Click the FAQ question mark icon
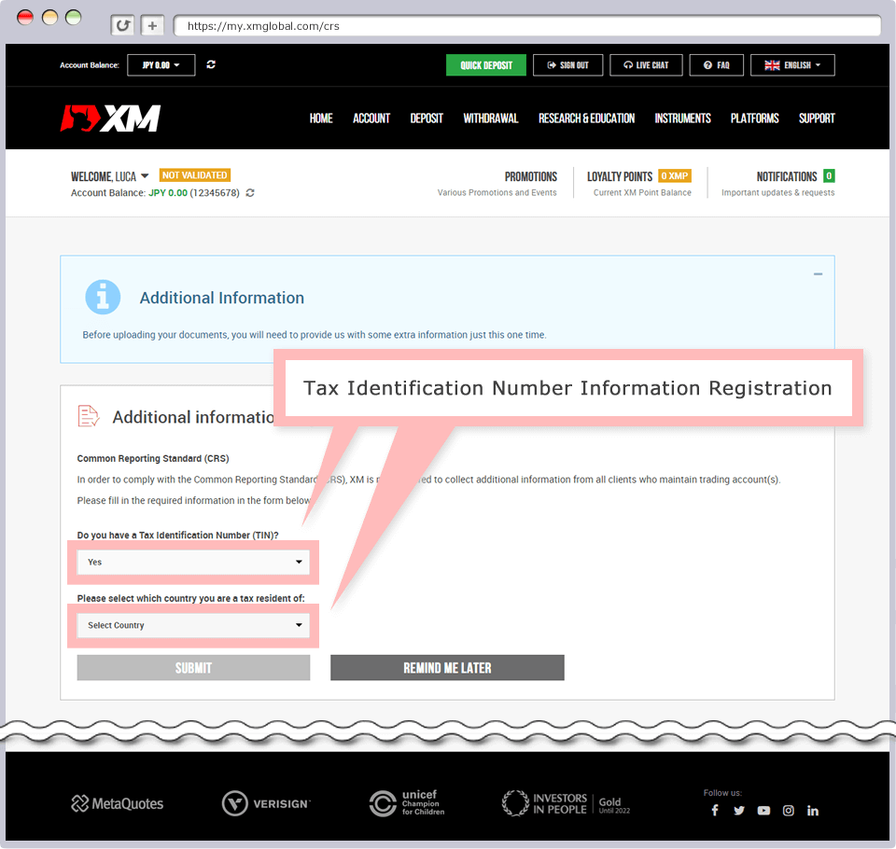The height and width of the screenshot is (849, 896). (707, 64)
